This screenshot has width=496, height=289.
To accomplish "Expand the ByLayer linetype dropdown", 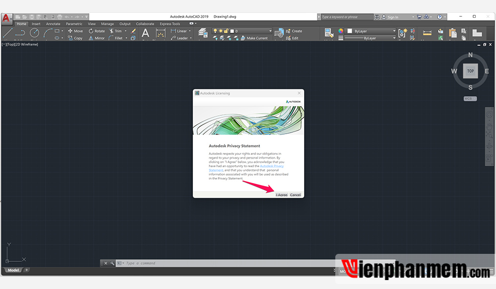I will pos(394,38).
